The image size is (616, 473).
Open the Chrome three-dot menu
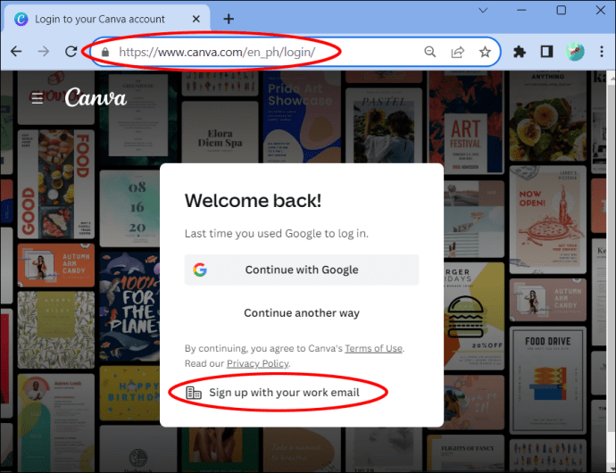coord(602,52)
